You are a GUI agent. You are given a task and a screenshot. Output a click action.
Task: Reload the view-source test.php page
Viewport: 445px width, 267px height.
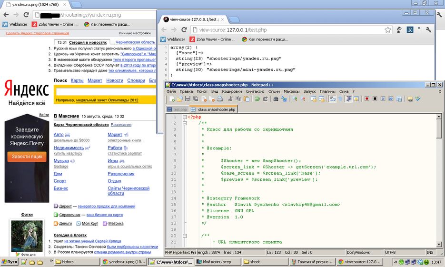184,30
